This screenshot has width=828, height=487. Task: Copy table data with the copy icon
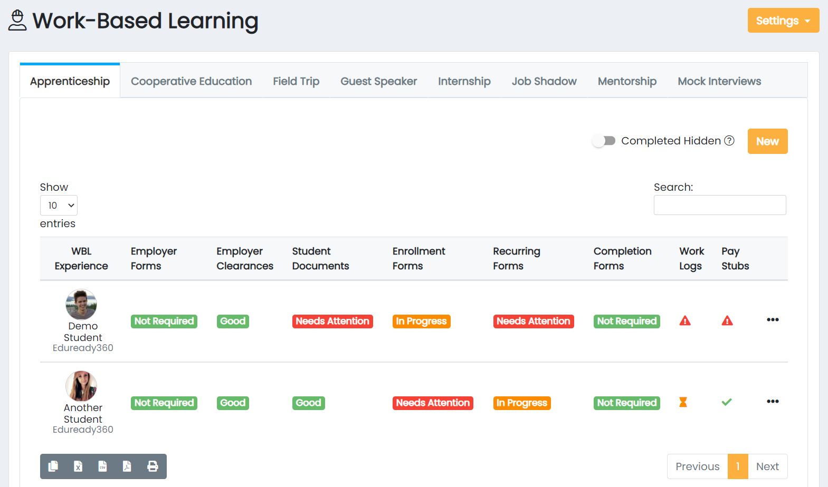tap(53, 466)
